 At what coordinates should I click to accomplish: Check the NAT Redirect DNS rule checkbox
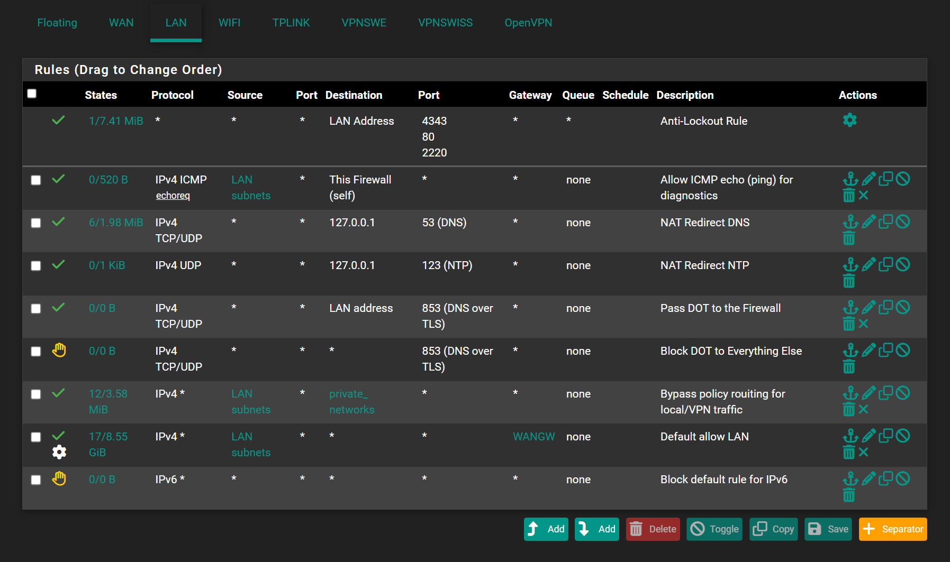coord(36,223)
